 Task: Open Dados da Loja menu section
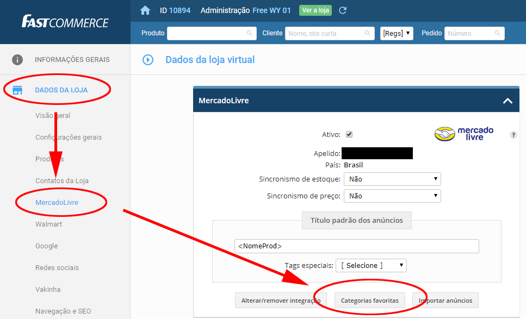tap(61, 90)
